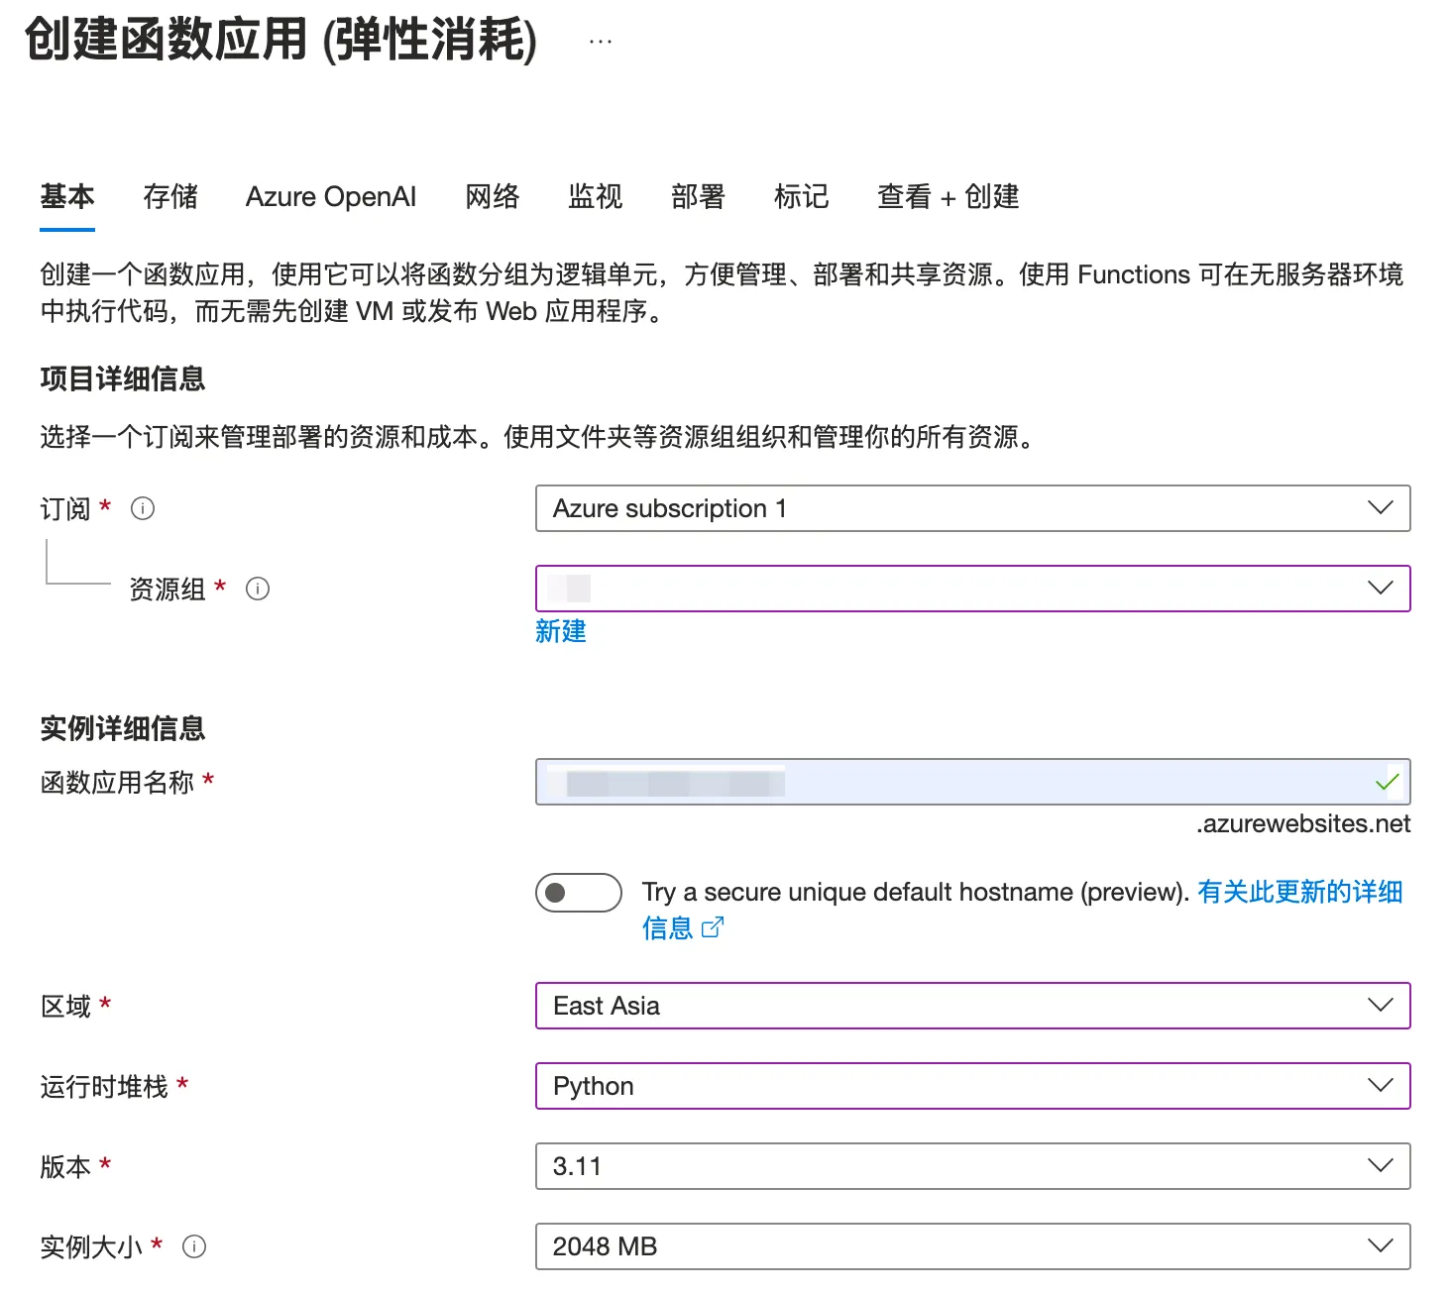Screen dimensions: 1451x1294
Task: Click the info icon next to 实例大小
Action: pyautogui.click(x=194, y=1247)
